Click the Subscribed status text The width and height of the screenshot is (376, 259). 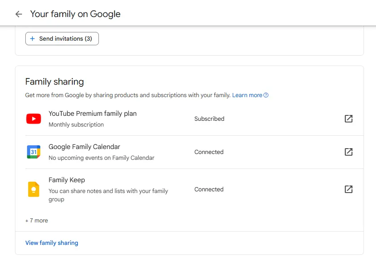point(209,119)
